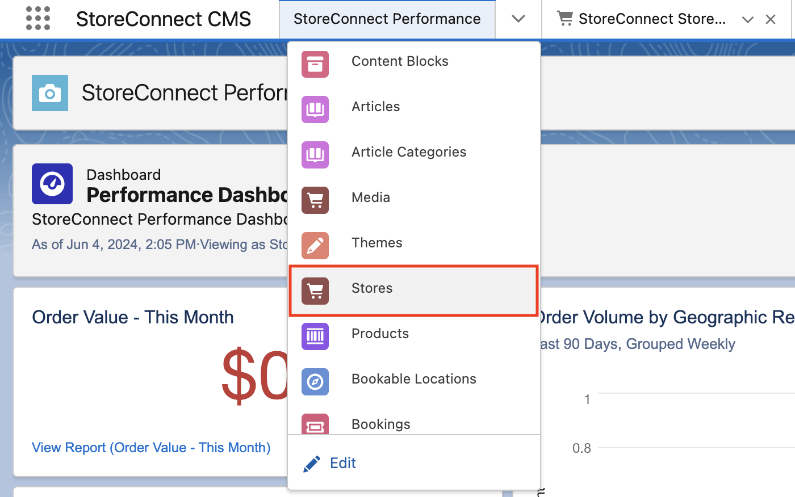Click the Last 90 Days, Grouped Weekly subtitle
The height and width of the screenshot is (497, 795).
click(x=637, y=344)
